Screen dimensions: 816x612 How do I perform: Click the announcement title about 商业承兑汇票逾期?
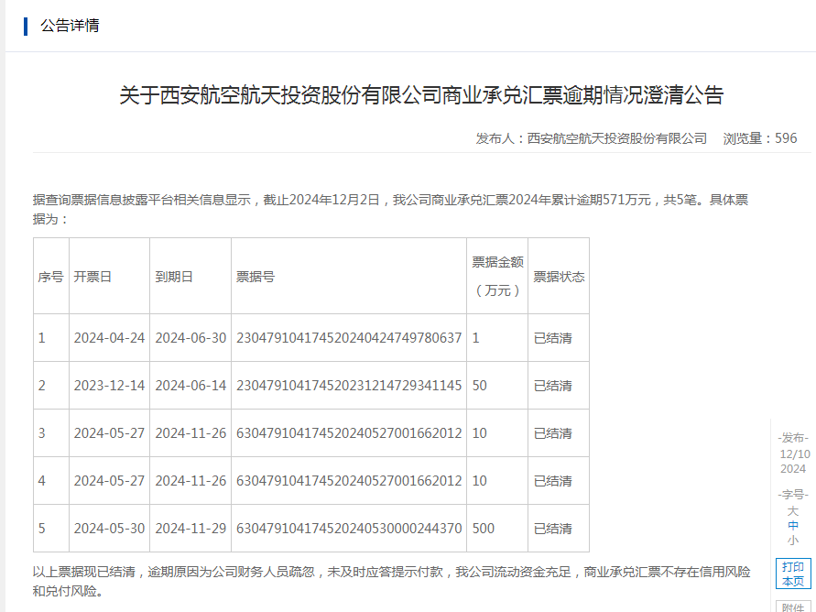(x=421, y=95)
